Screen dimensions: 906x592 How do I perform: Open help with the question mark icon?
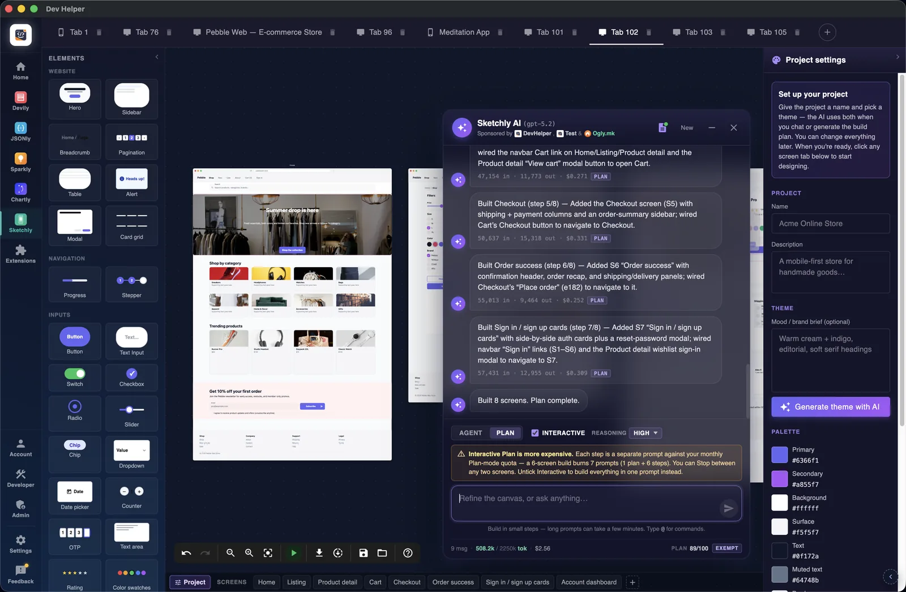[x=408, y=553]
